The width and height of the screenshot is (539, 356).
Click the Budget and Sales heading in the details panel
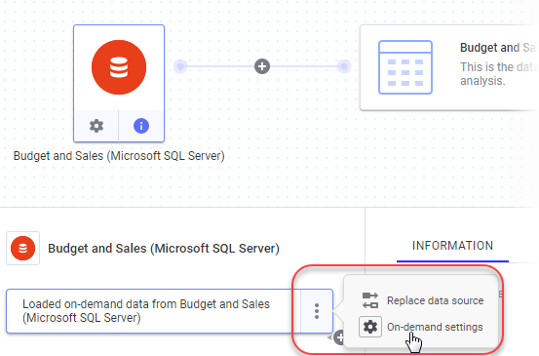(x=164, y=249)
